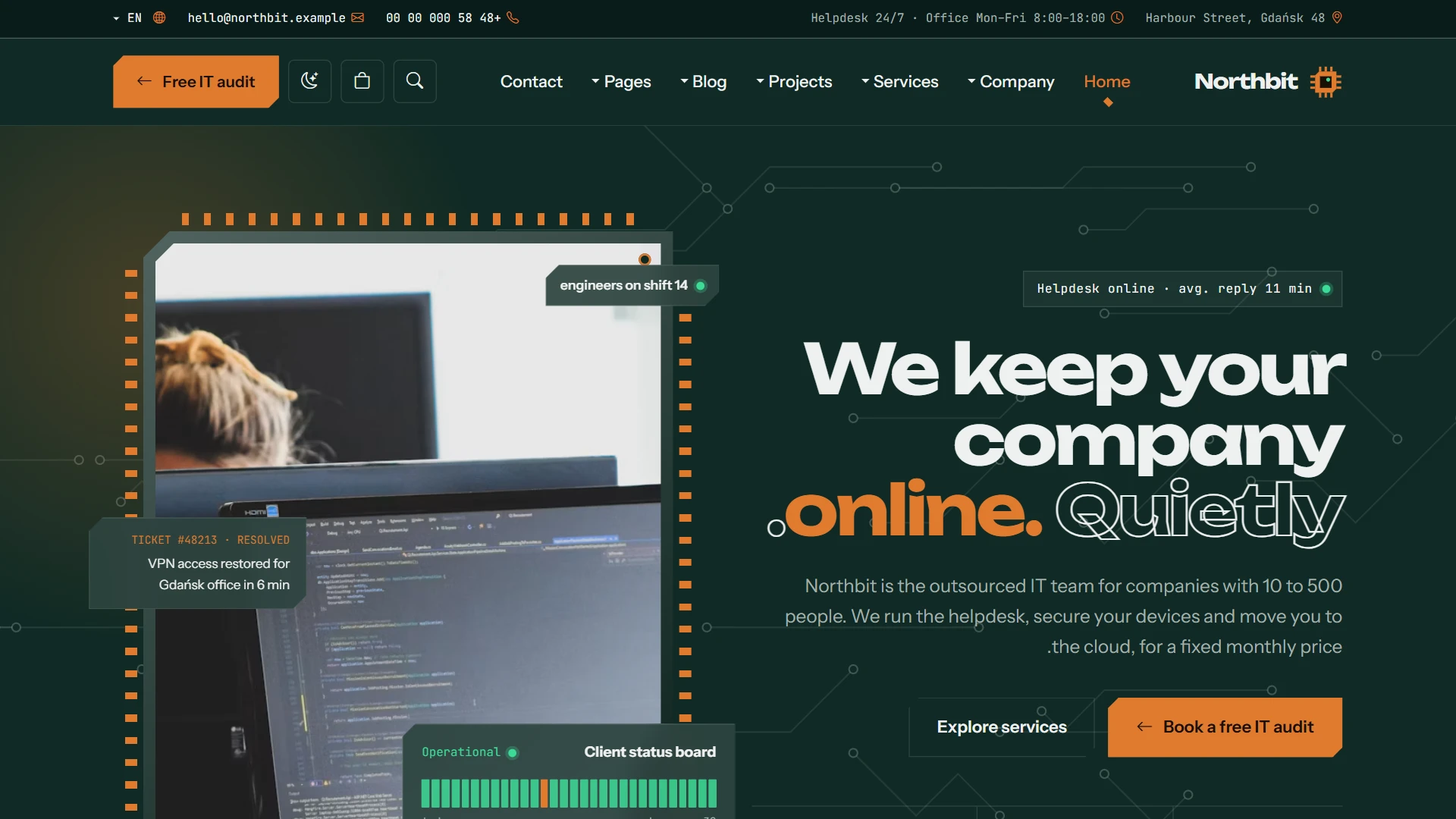Click the Client status board title

click(650, 752)
